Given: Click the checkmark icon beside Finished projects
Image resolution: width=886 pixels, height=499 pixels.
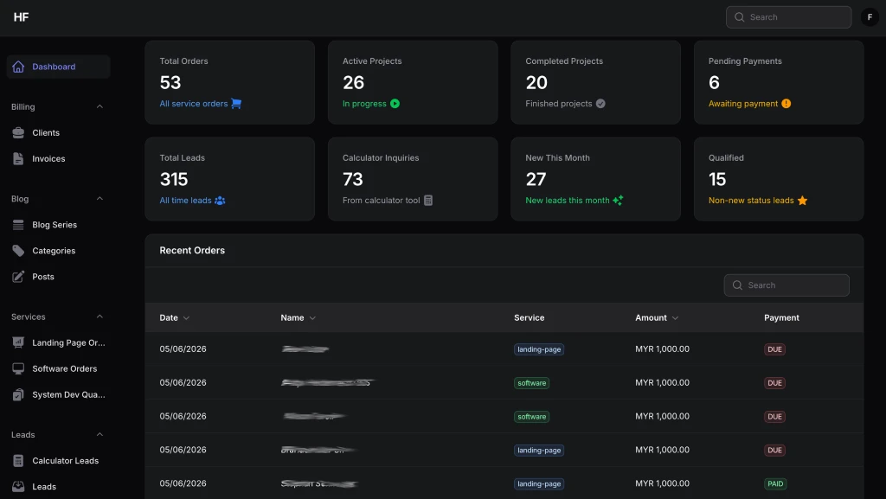Looking at the screenshot, I should (x=600, y=103).
